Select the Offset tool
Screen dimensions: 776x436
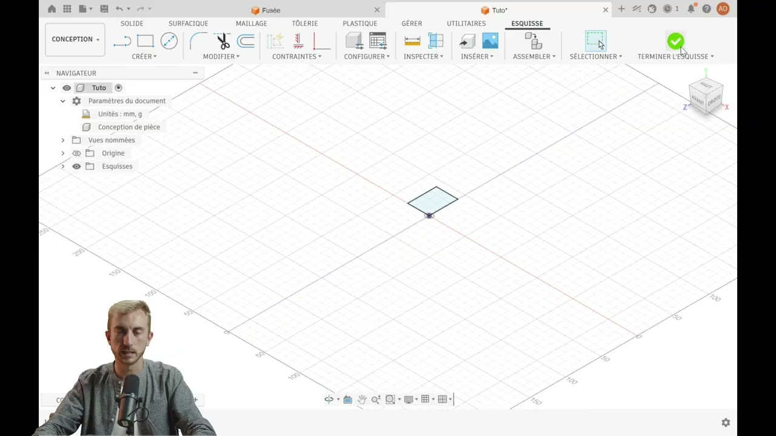click(246, 41)
